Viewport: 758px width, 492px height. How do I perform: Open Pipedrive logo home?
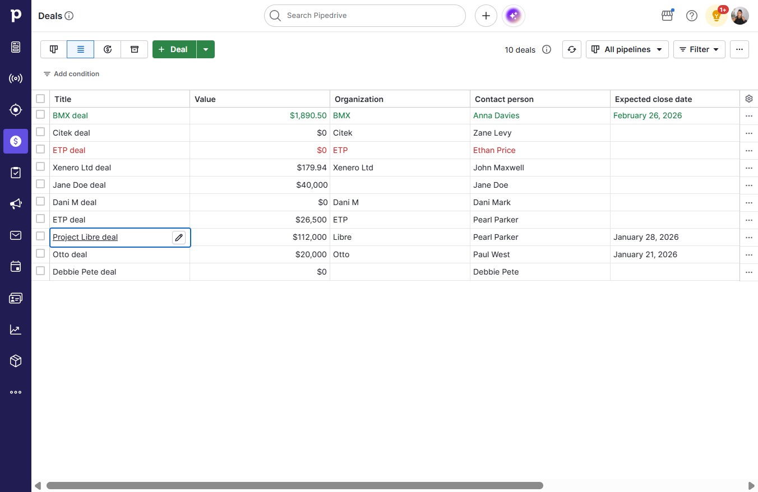(x=16, y=16)
